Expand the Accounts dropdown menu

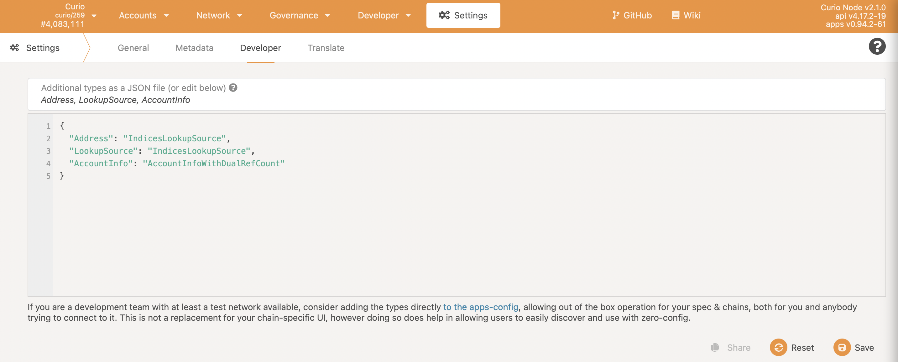click(x=144, y=15)
